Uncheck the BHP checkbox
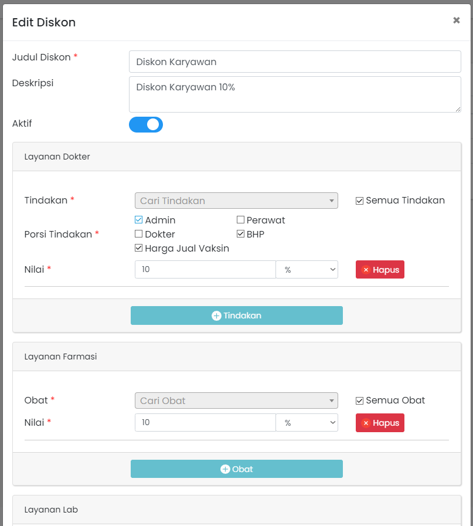Screen dimensions: 473x526 (x=240, y=234)
